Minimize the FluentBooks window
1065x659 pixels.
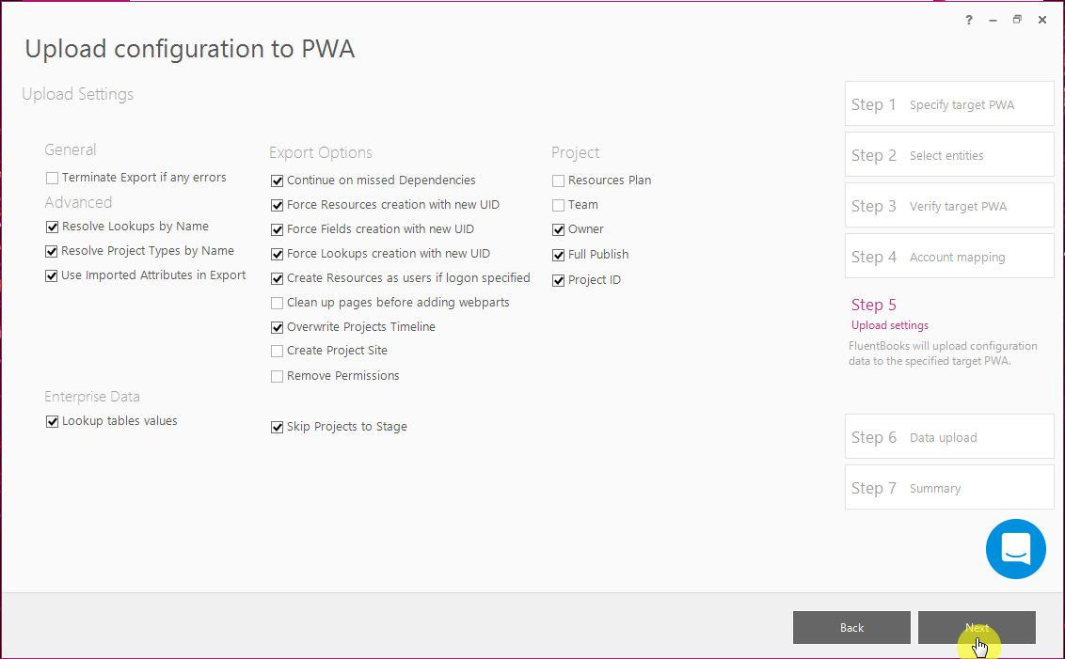[993, 21]
